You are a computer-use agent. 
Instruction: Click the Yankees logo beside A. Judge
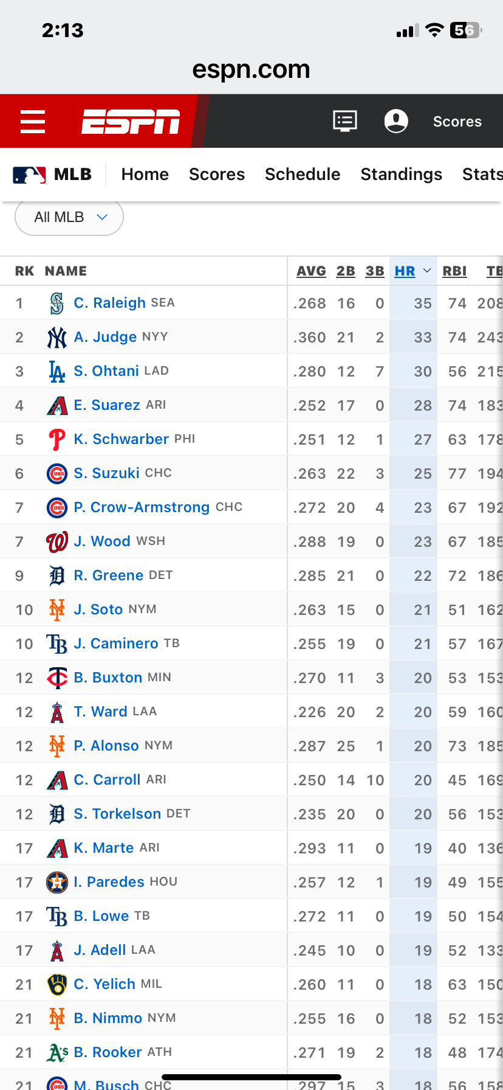[x=56, y=337]
